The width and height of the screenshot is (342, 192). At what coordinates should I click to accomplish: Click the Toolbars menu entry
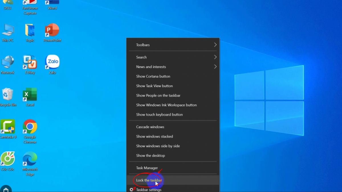(x=173, y=45)
